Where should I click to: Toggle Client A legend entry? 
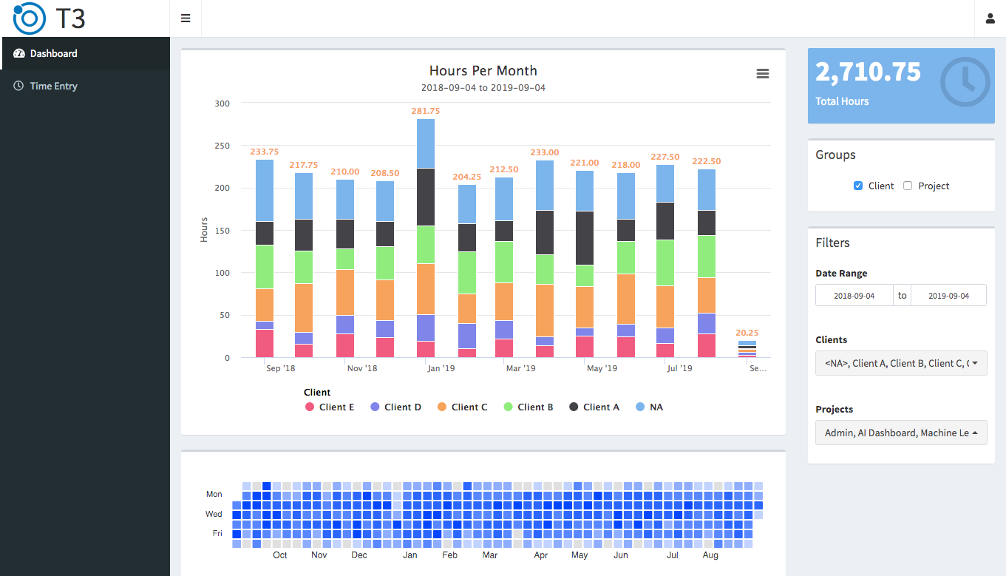tap(594, 407)
